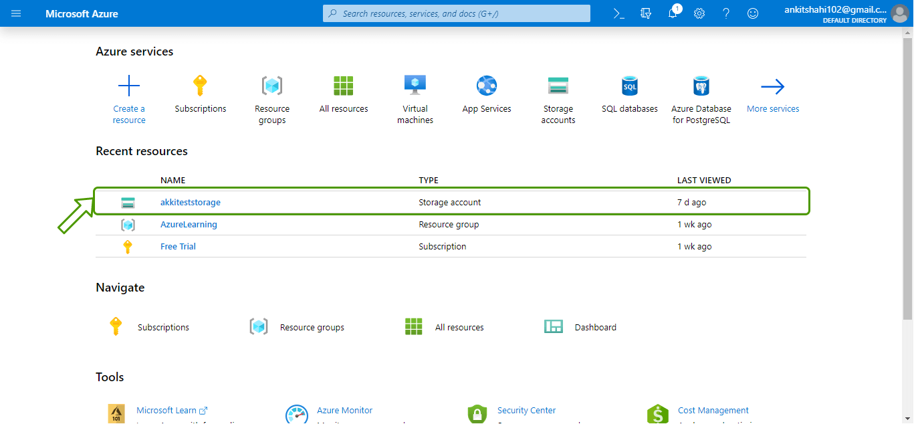
Task: Click the LAST VIEWED column header
Action: click(704, 181)
